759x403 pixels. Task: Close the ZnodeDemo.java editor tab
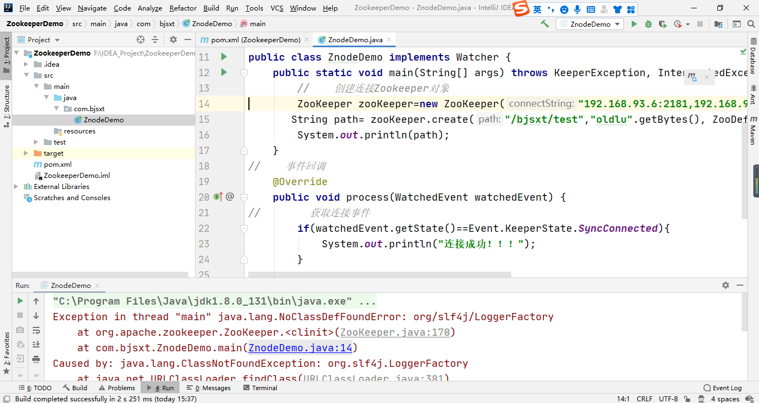tap(389, 40)
